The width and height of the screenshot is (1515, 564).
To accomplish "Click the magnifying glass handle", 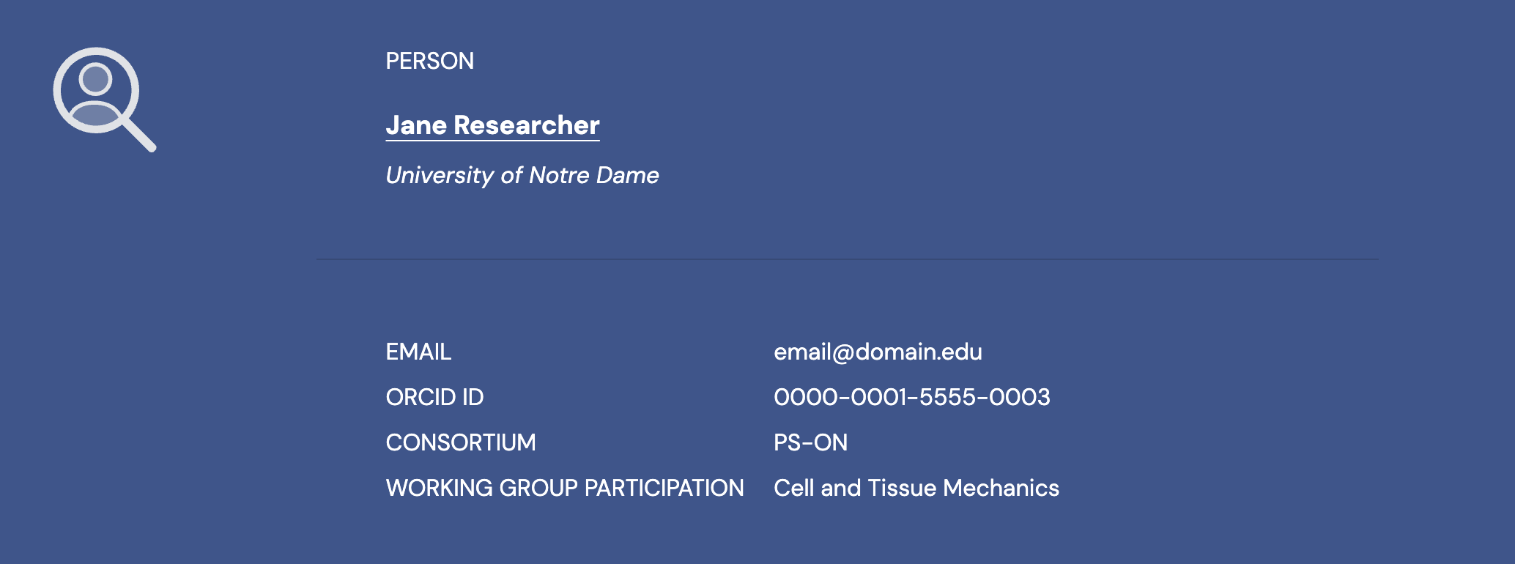I will tap(140, 135).
